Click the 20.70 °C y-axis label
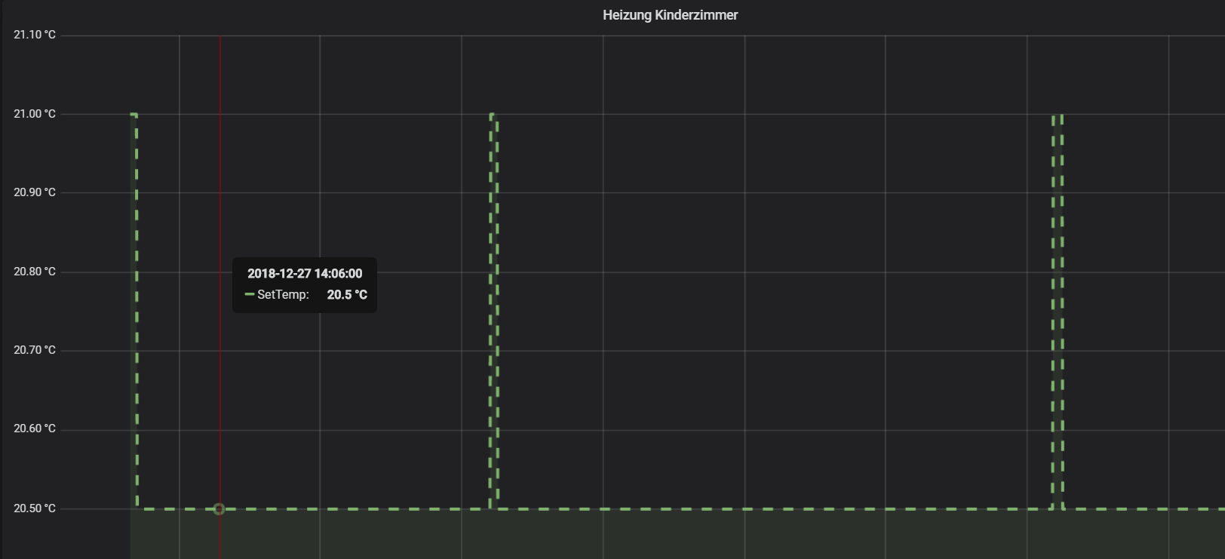This screenshot has height=559, width=1225. [35, 350]
